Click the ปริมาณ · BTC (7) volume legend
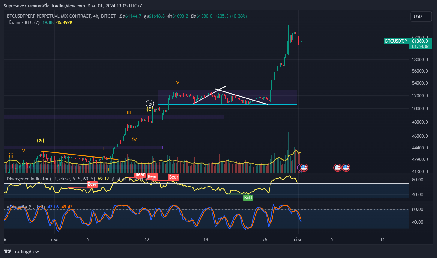 coord(23,22)
